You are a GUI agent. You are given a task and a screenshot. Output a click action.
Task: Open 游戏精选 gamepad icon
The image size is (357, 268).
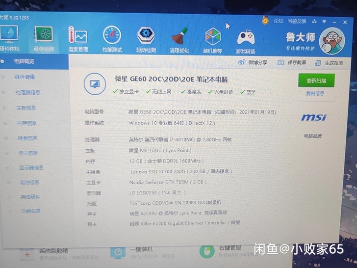[245, 41]
